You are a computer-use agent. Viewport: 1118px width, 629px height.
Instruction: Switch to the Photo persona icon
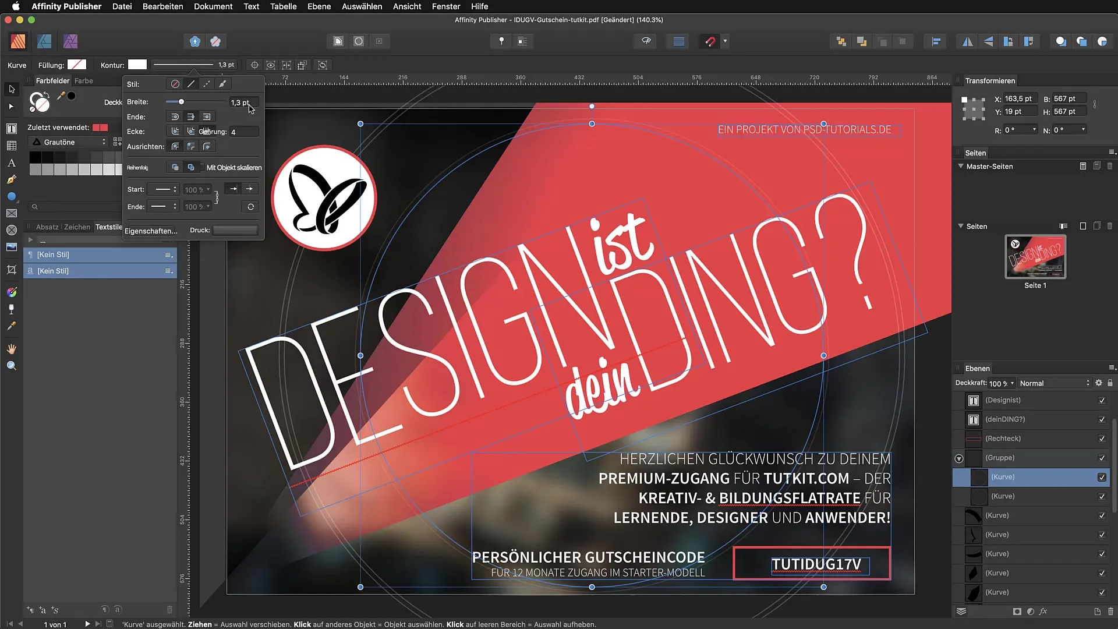[70, 41]
